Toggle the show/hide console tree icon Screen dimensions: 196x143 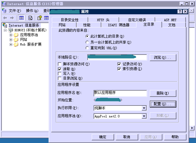21,18
